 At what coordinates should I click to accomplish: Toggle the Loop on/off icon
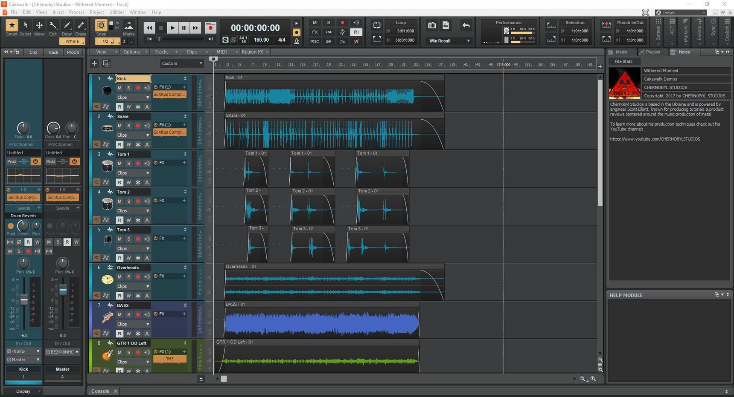coord(377,25)
